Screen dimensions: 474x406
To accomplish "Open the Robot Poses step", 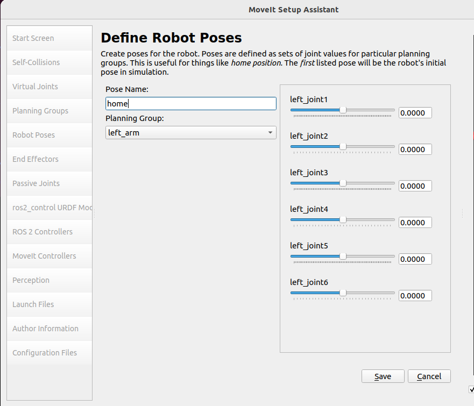I will 49,135.
